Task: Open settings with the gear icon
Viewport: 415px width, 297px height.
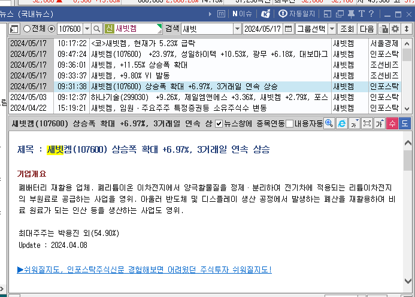Action: click(x=395, y=29)
